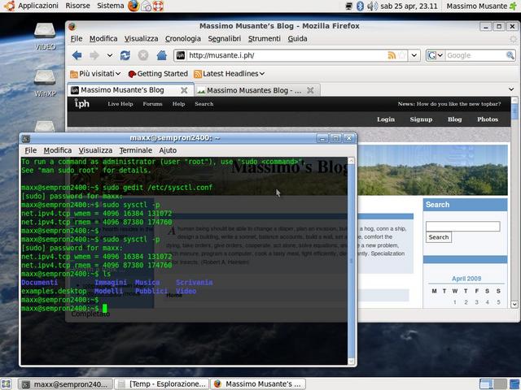Switch to Massimo Musante's taskbar button
This screenshot has height=390, width=521.
257,384
